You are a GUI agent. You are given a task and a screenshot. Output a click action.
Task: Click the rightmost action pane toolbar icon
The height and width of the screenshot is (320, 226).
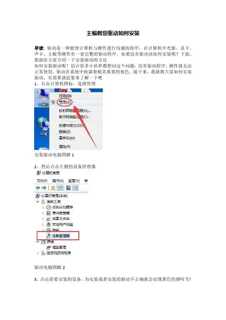(76, 188)
